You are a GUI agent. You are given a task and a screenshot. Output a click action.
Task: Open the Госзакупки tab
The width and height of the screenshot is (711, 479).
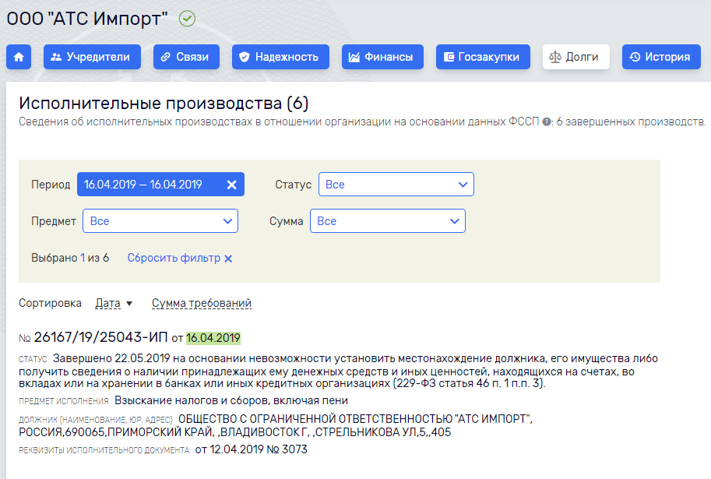(483, 57)
